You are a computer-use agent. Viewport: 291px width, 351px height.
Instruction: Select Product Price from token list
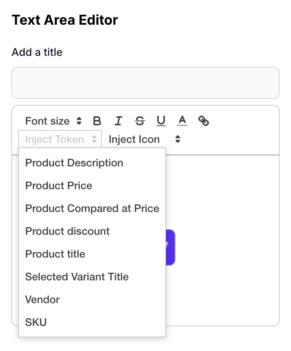tap(59, 186)
